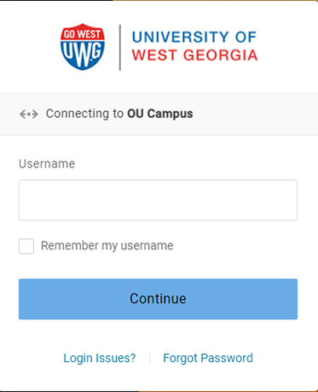Click the gray connecting banner bar
Viewport: 318px width, 392px height.
(159, 114)
